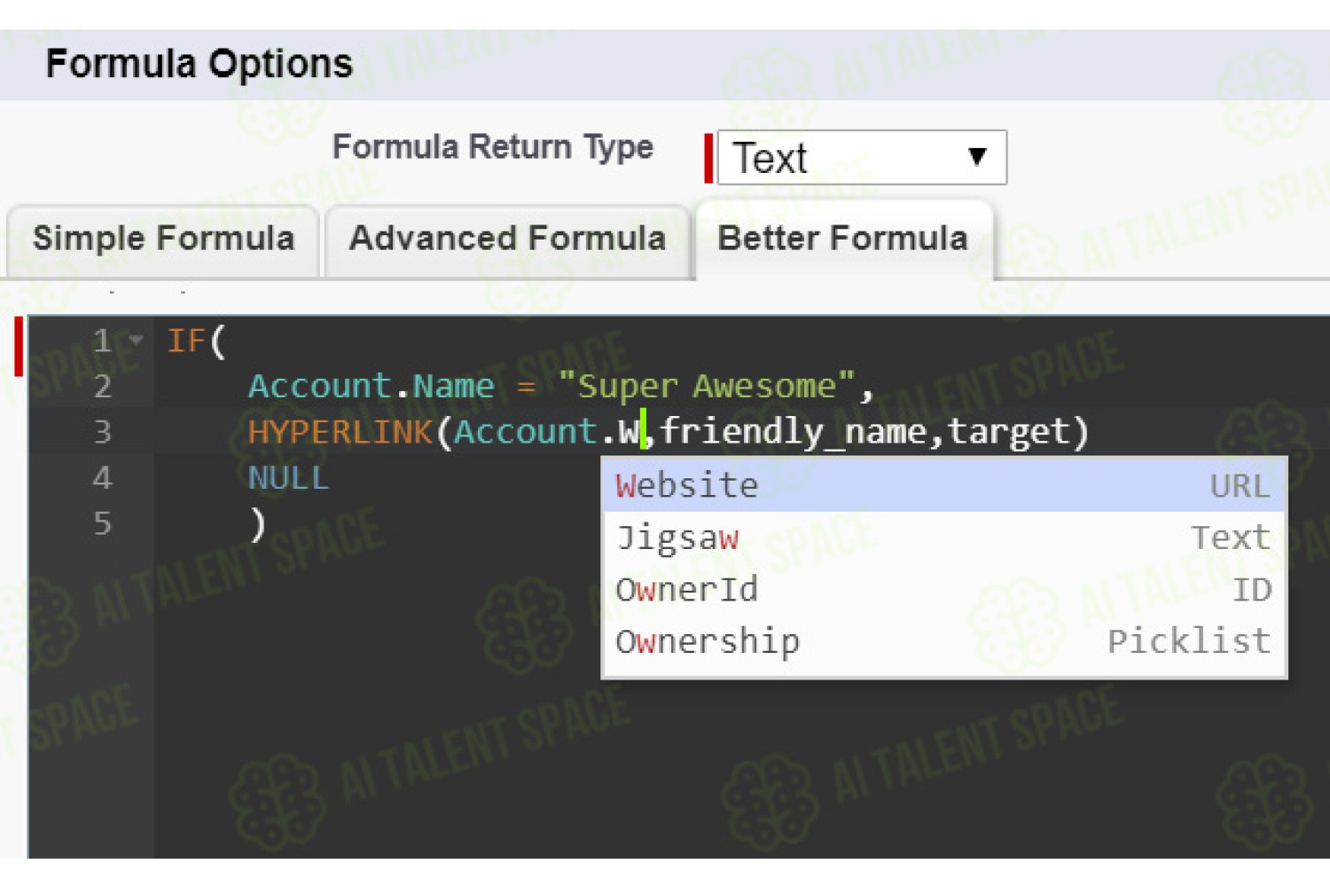Click the IF keyword on line 1
1330x887 pixels.
(186, 341)
